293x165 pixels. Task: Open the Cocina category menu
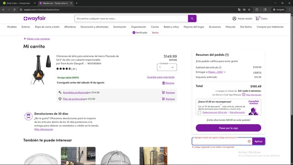(x=155, y=27)
